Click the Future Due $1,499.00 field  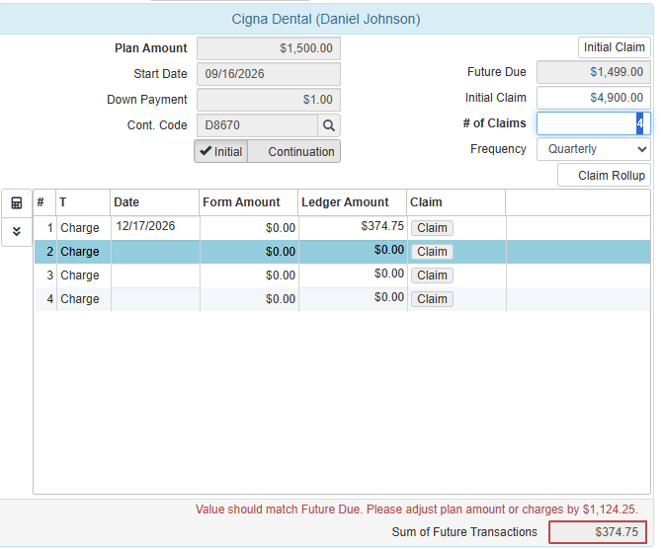pyautogui.click(x=593, y=72)
